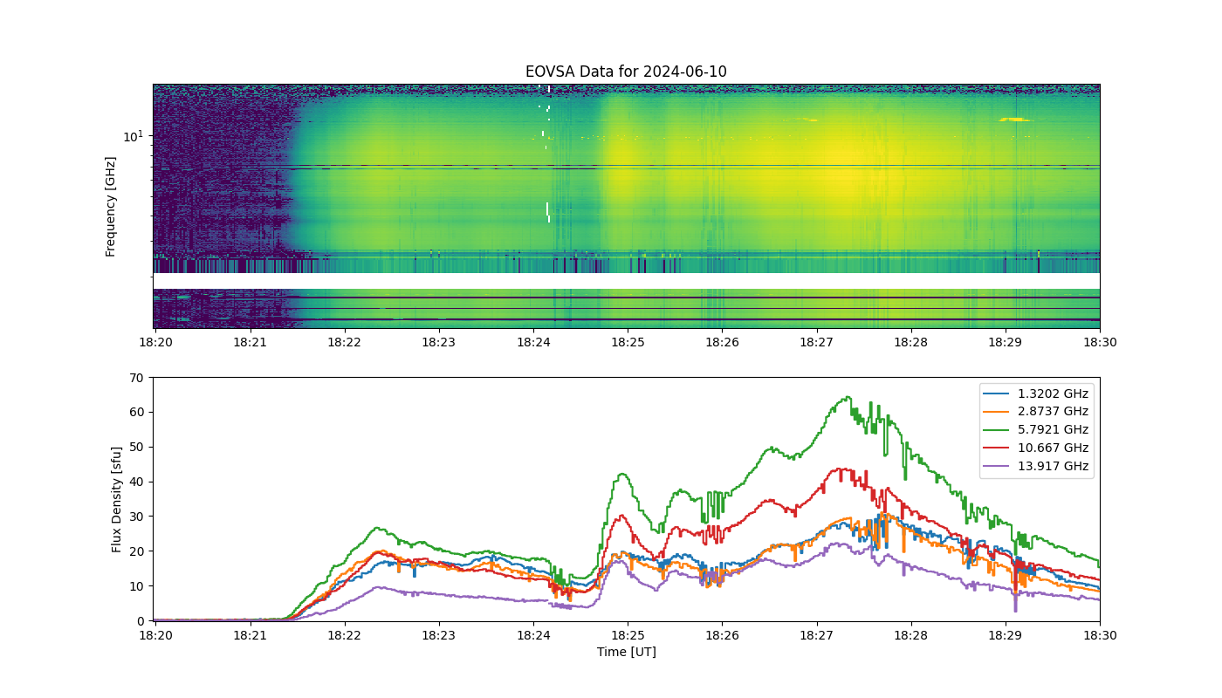Image resolution: width=1222 pixels, height=698 pixels.
Task: Click the green curve peak near 18:27
Action: [847, 398]
